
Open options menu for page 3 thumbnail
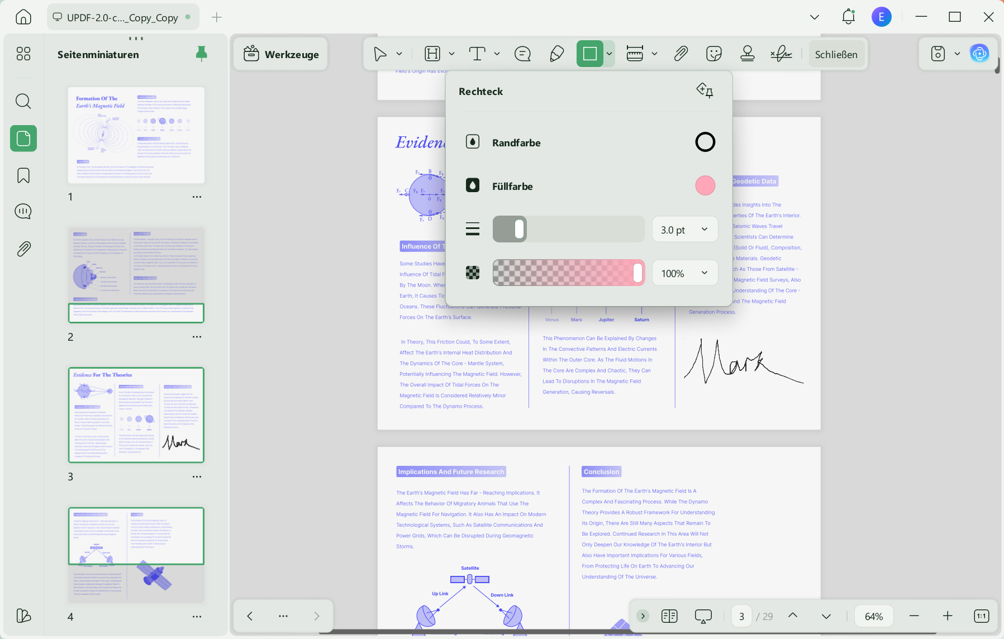coord(197,476)
